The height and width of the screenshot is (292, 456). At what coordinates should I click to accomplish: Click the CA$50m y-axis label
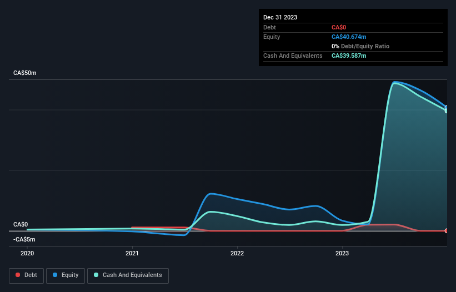point(25,73)
